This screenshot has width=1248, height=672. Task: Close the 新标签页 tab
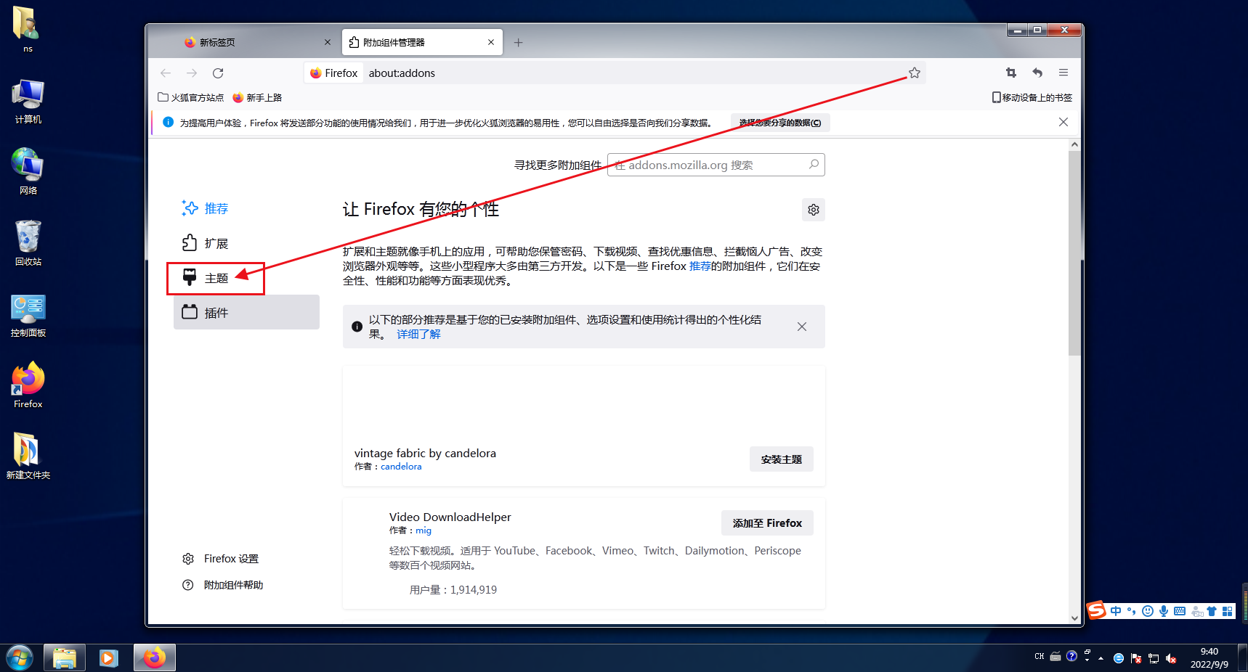[327, 42]
